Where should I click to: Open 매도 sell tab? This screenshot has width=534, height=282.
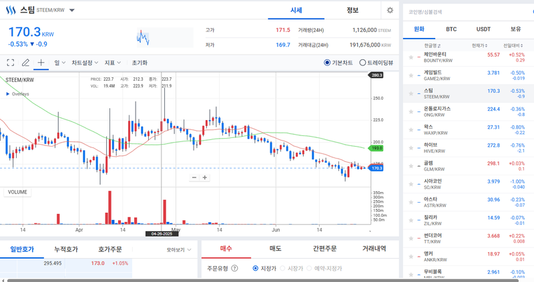coord(275,249)
